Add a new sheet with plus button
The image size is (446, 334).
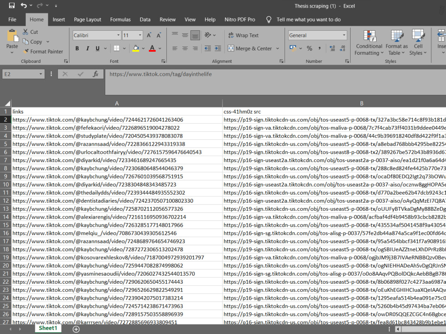click(x=76, y=329)
